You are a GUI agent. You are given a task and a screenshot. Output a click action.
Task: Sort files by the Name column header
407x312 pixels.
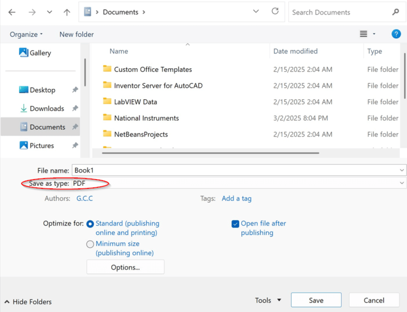(118, 51)
